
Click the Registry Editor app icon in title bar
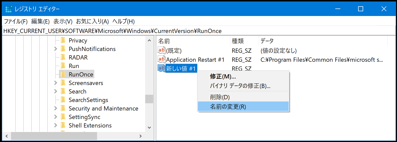point(9,9)
